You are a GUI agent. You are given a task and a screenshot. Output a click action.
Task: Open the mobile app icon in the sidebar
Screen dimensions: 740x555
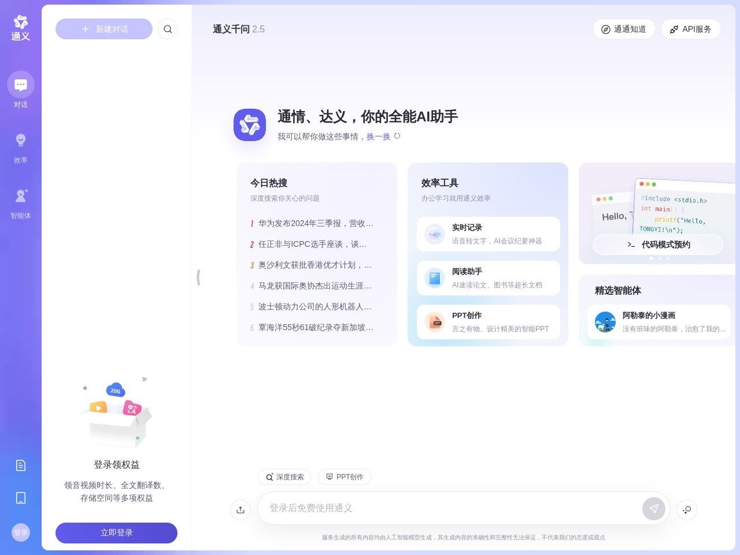click(x=20, y=498)
